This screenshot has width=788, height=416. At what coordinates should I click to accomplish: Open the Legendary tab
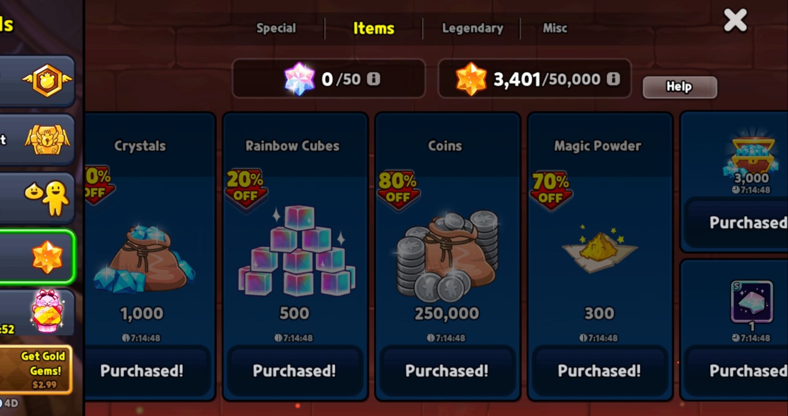coord(472,28)
